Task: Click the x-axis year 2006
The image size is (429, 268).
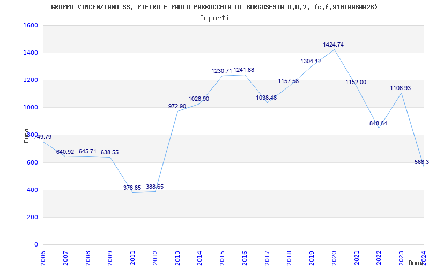Action: 43,258
